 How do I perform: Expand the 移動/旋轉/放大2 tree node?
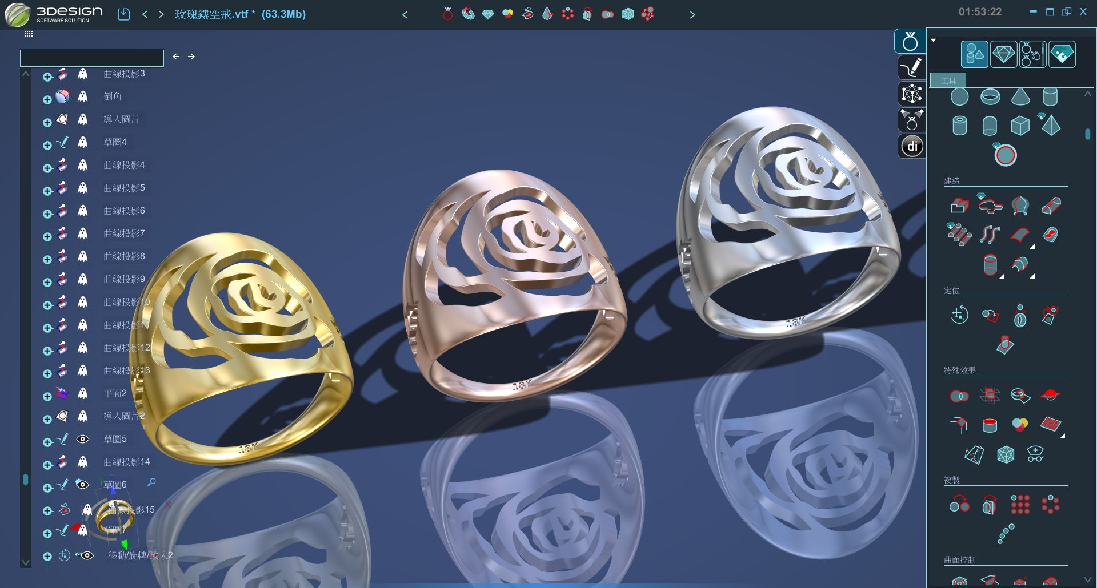pos(47,557)
